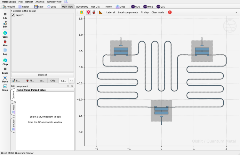
Task: Toggle the Main View button
Action: point(68,7)
